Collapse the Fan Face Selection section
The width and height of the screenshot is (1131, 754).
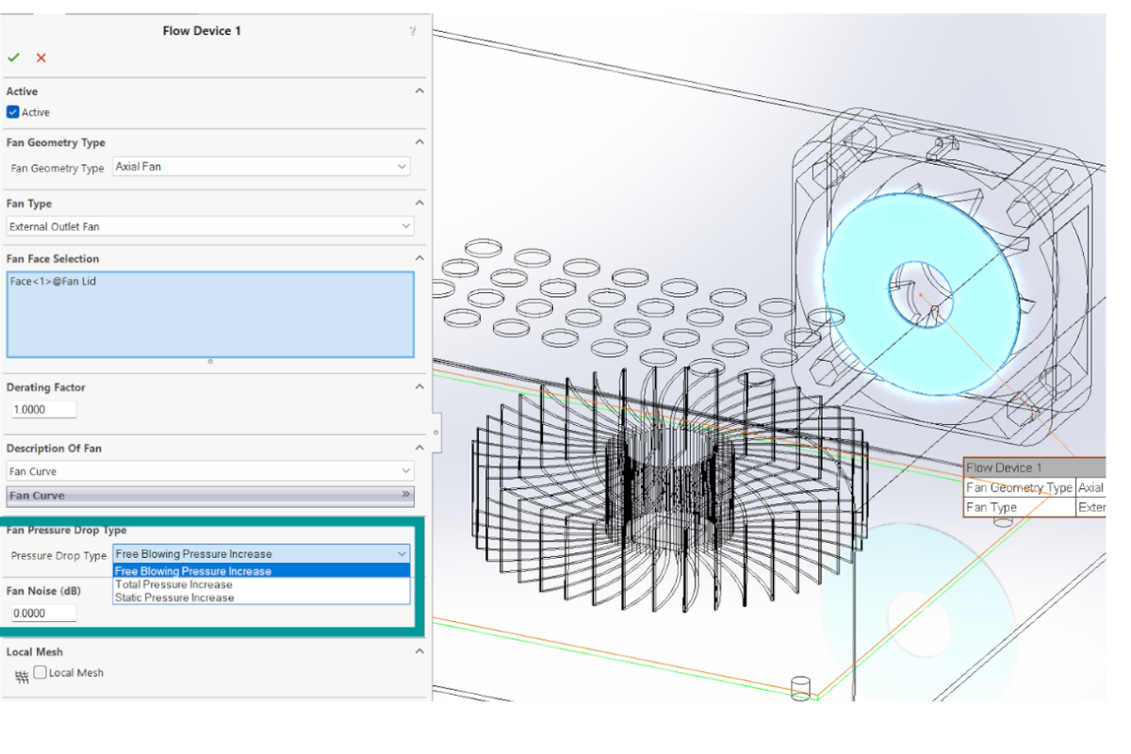click(419, 257)
